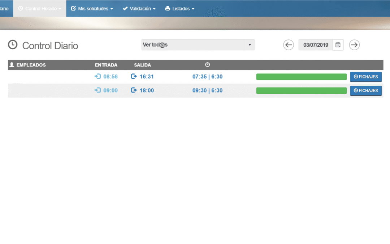Select entry time 09:00
Image resolution: width=390 pixels, height=244 pixels.
(x=110, y=91)
